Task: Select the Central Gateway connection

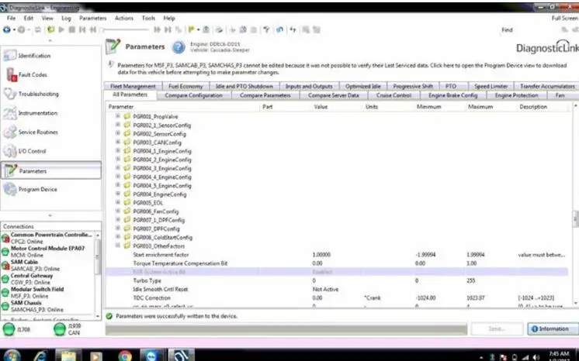Action: [x=47, y=279]
